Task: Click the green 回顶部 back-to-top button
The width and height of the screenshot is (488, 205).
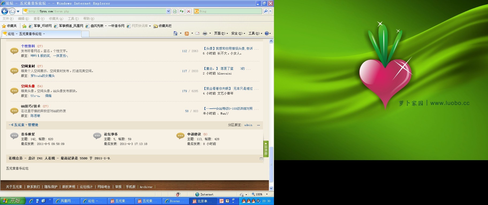Action: point(266,149)
